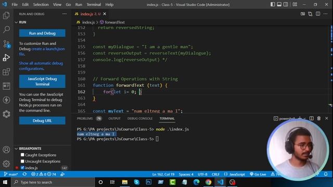Open the Help menu
Screen dimensions: 333x187
[109, 5]
